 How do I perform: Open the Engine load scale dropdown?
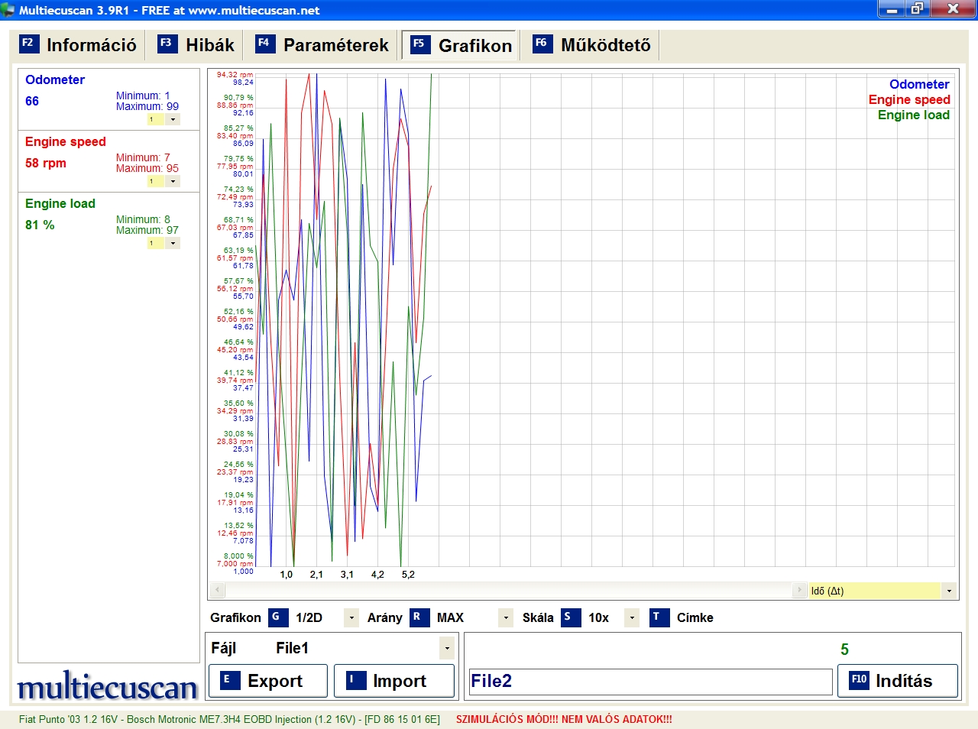point(173,243)
